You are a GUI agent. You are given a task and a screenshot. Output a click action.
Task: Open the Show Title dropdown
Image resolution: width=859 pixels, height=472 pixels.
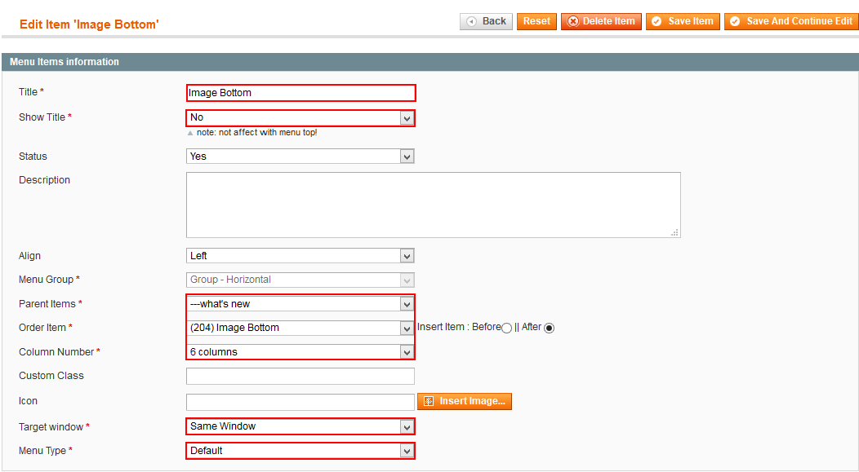[x=300, y=117]
